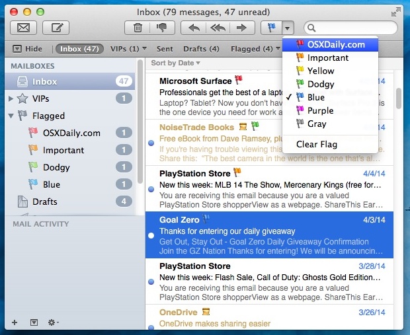Choose Clear Flag from the menu
Image resolution: width=410 pixels, height=335 pixels.
(330, 144)
